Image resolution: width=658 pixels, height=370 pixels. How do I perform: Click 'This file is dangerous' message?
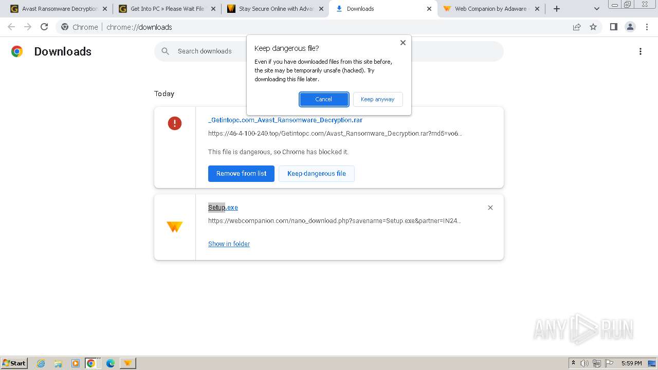point(278,152)
